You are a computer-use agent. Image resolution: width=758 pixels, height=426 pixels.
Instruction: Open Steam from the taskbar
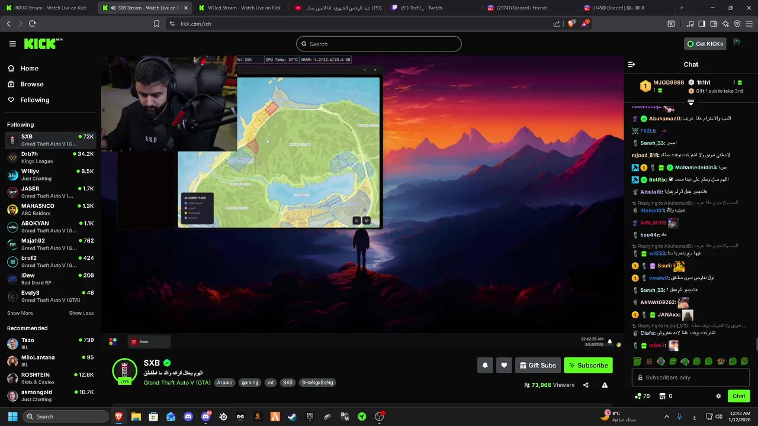click(292, 417)
